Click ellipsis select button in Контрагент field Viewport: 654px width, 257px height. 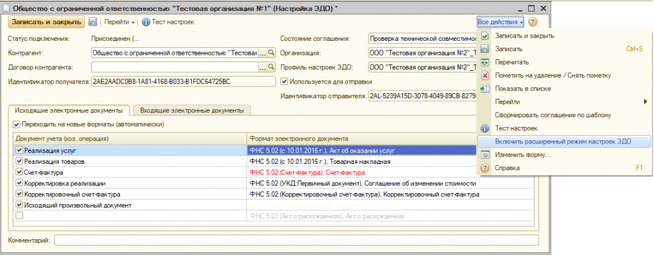(x=262, y=53)
